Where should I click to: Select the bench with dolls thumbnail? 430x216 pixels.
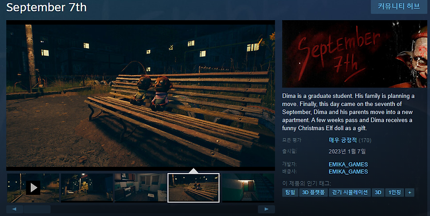tap(193, 188)
